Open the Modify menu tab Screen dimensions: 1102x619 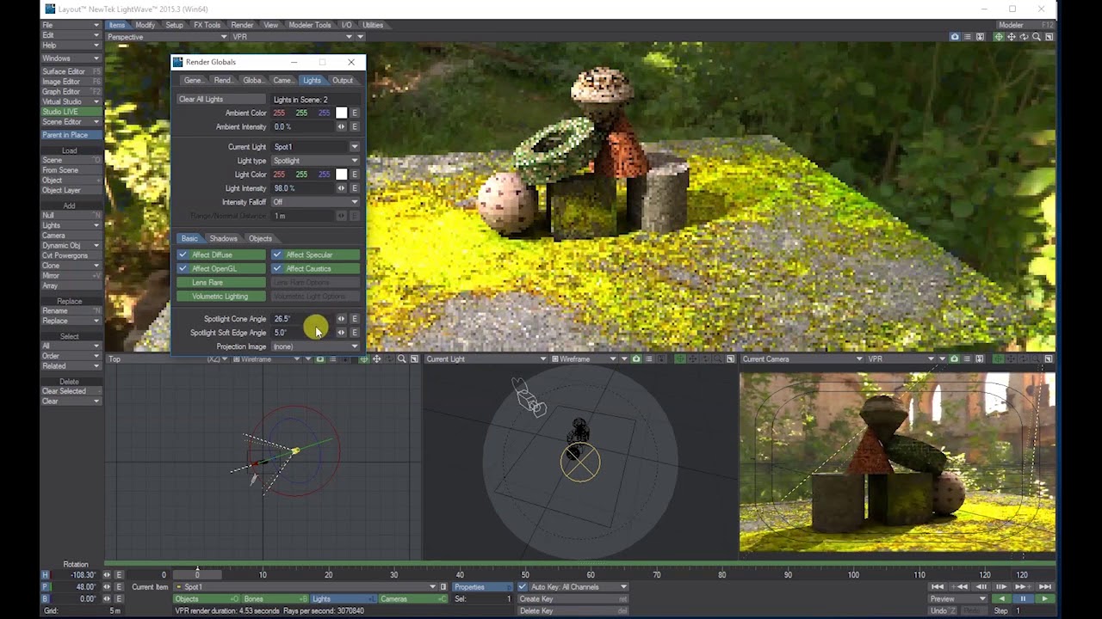tap(145, 25)
